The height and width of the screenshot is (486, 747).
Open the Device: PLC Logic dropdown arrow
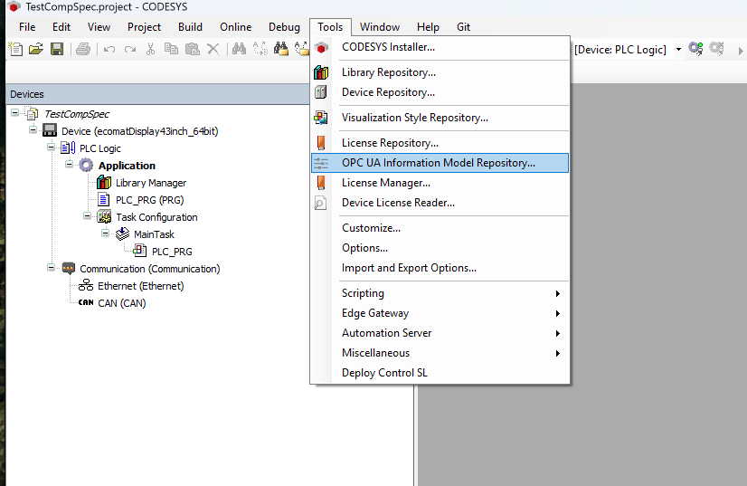pyautogui.click(x=678, y=49)
